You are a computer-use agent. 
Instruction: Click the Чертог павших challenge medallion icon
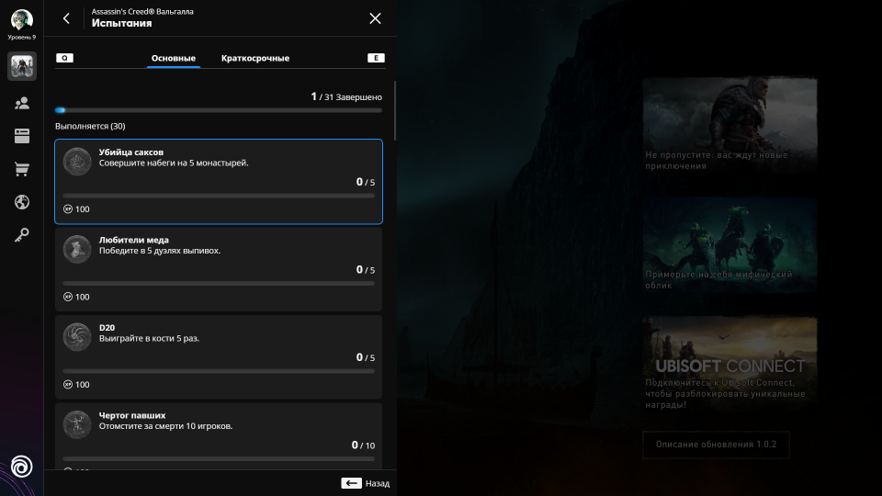77,424
